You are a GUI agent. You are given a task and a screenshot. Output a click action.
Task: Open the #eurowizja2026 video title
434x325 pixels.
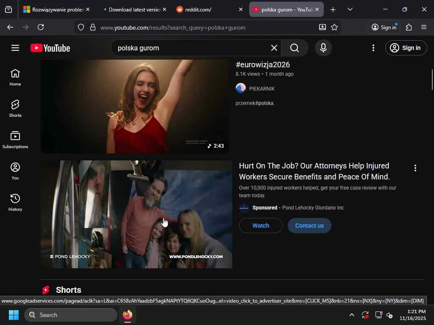263,65
